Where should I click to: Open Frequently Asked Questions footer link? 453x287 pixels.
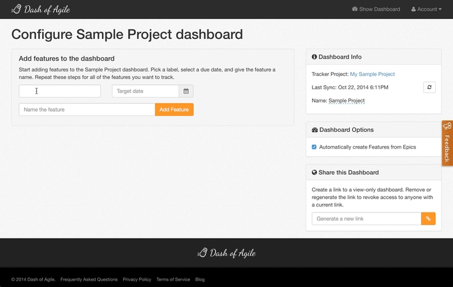point(89,279)
